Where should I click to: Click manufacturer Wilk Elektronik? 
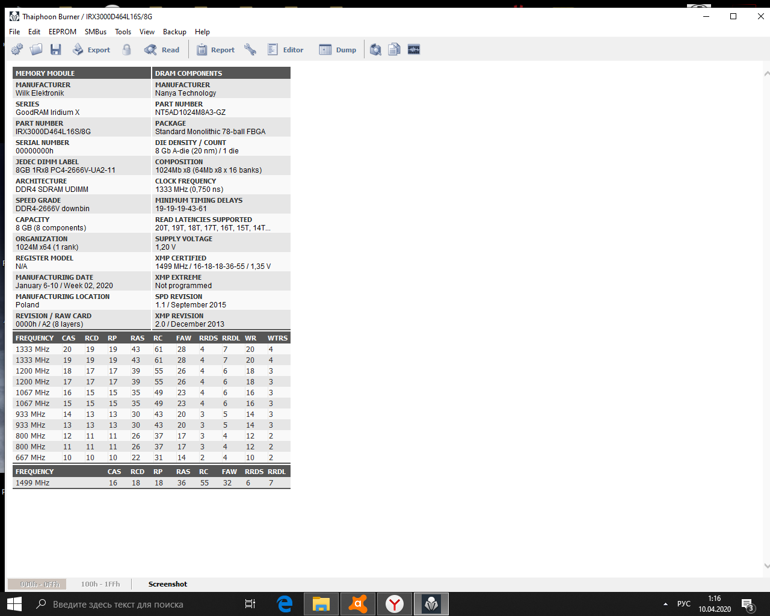(x=40, y=93)
